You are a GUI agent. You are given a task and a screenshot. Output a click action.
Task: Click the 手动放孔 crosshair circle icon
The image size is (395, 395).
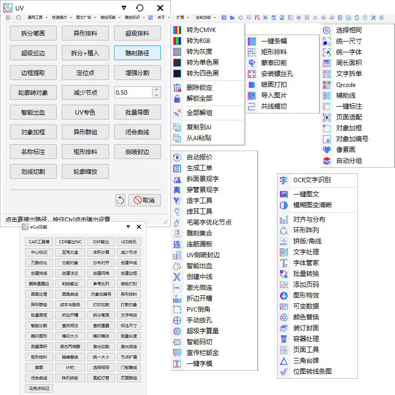pyautogui.click(x=177, y=320)
